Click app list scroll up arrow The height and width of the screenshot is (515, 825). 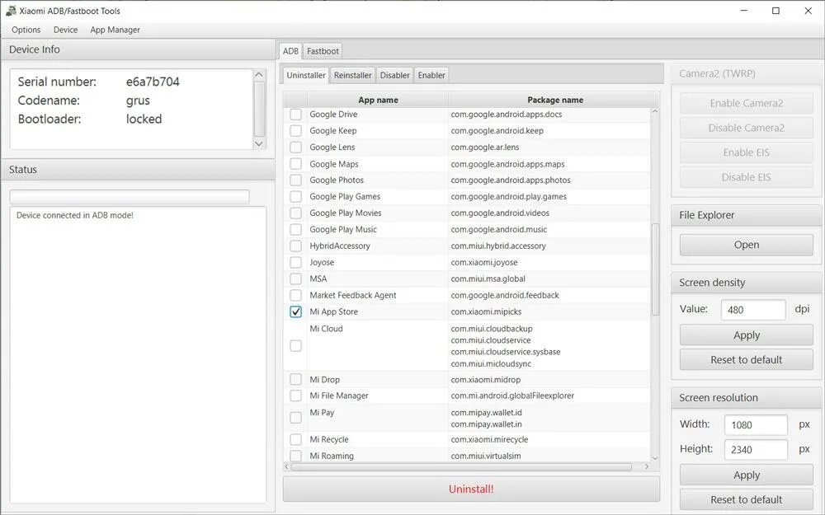click(x=655, y=111)
